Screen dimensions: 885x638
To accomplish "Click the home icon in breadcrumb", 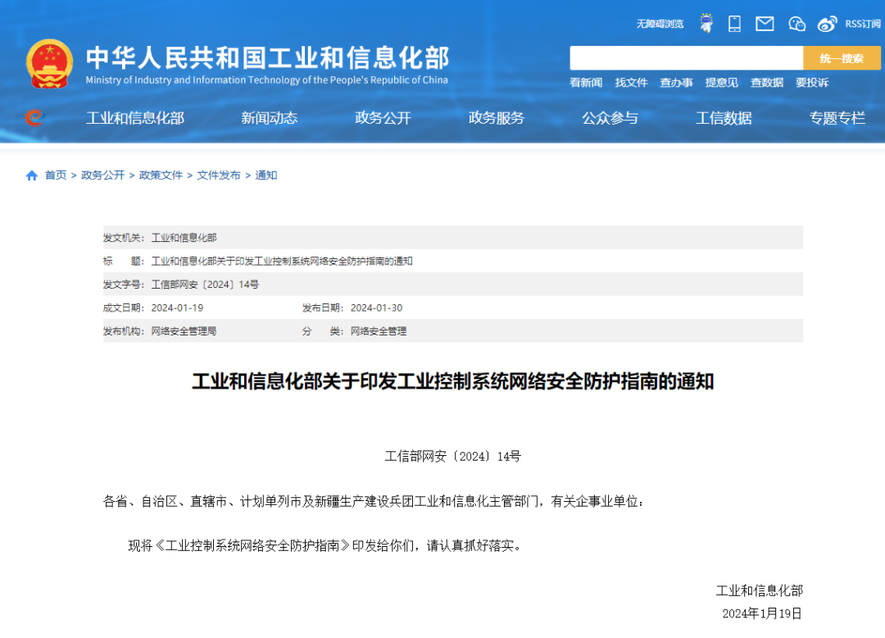I will coord(32,175).
